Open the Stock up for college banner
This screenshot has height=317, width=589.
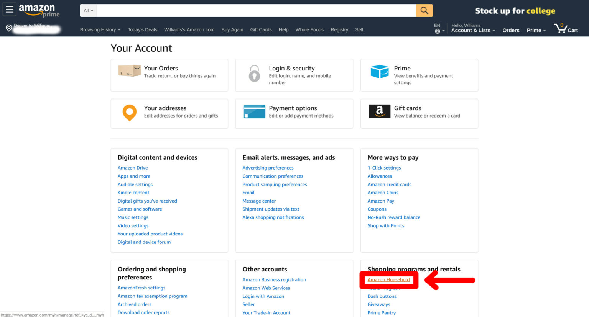(515, 11)
